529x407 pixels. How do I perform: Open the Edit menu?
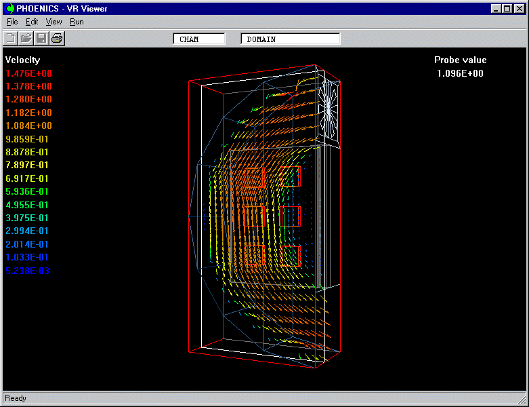point(32,22)
